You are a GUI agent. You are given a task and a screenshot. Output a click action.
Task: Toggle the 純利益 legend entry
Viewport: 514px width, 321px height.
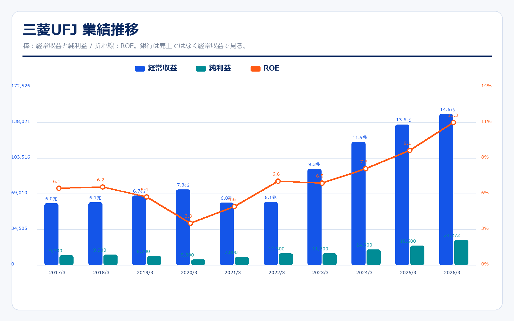pyautogui.click(x=213, y=68)
